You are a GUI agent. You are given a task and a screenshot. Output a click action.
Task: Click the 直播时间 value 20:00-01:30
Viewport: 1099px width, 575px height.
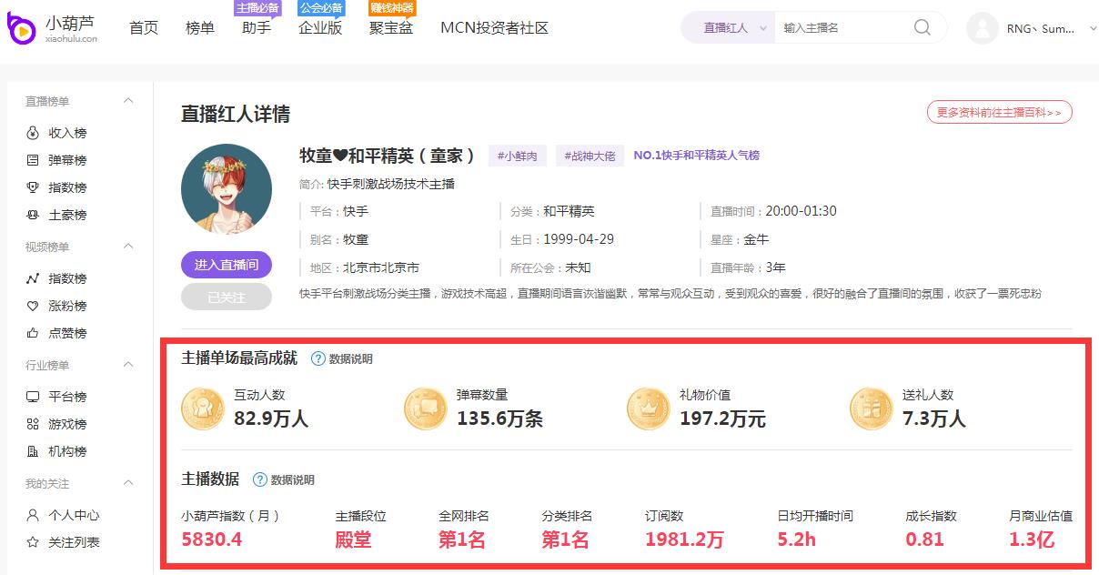[802, 211]
